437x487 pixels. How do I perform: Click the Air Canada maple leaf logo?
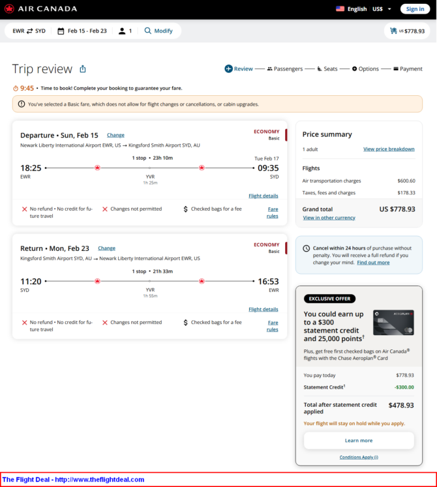(9, 8)
